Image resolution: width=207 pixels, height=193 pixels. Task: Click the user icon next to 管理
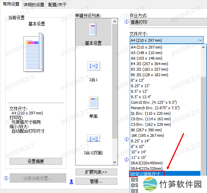tap(71, 181)
